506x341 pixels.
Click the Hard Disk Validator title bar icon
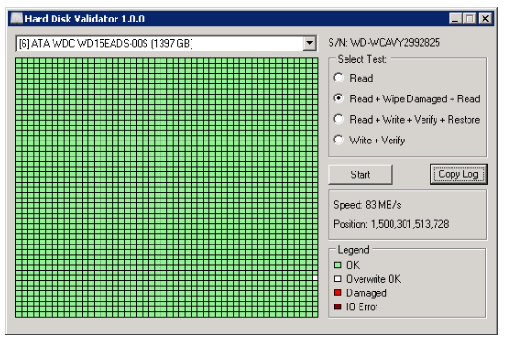click(x=17, y=19)
